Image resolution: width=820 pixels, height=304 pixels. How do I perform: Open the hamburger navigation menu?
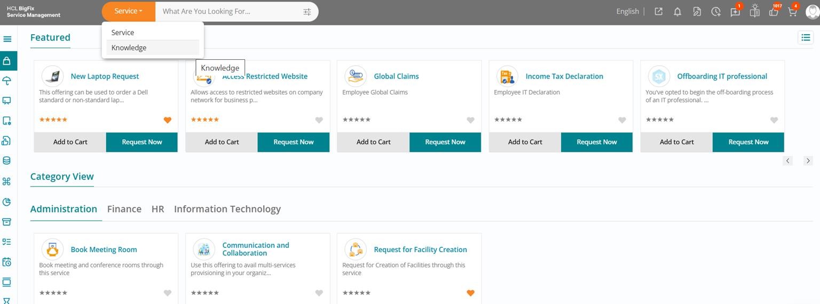[x=7, y=39]
